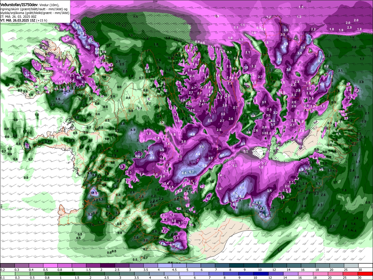Click the 6.8 precipitation value on the map
The image size is (373, 280).
[184, 173]
